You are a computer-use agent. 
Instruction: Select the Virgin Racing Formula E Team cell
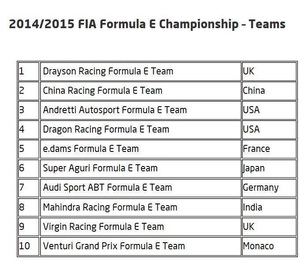pyautogui.click(x=141, y=227)
